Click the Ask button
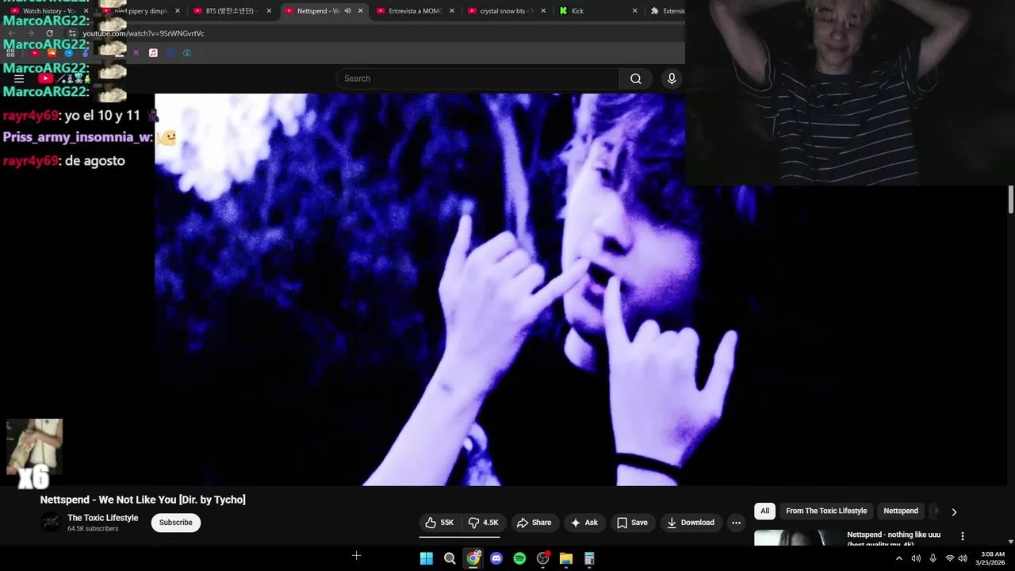Image resolution: width=1015 pixels, height=571 pixels. click(x=584, y=523)
